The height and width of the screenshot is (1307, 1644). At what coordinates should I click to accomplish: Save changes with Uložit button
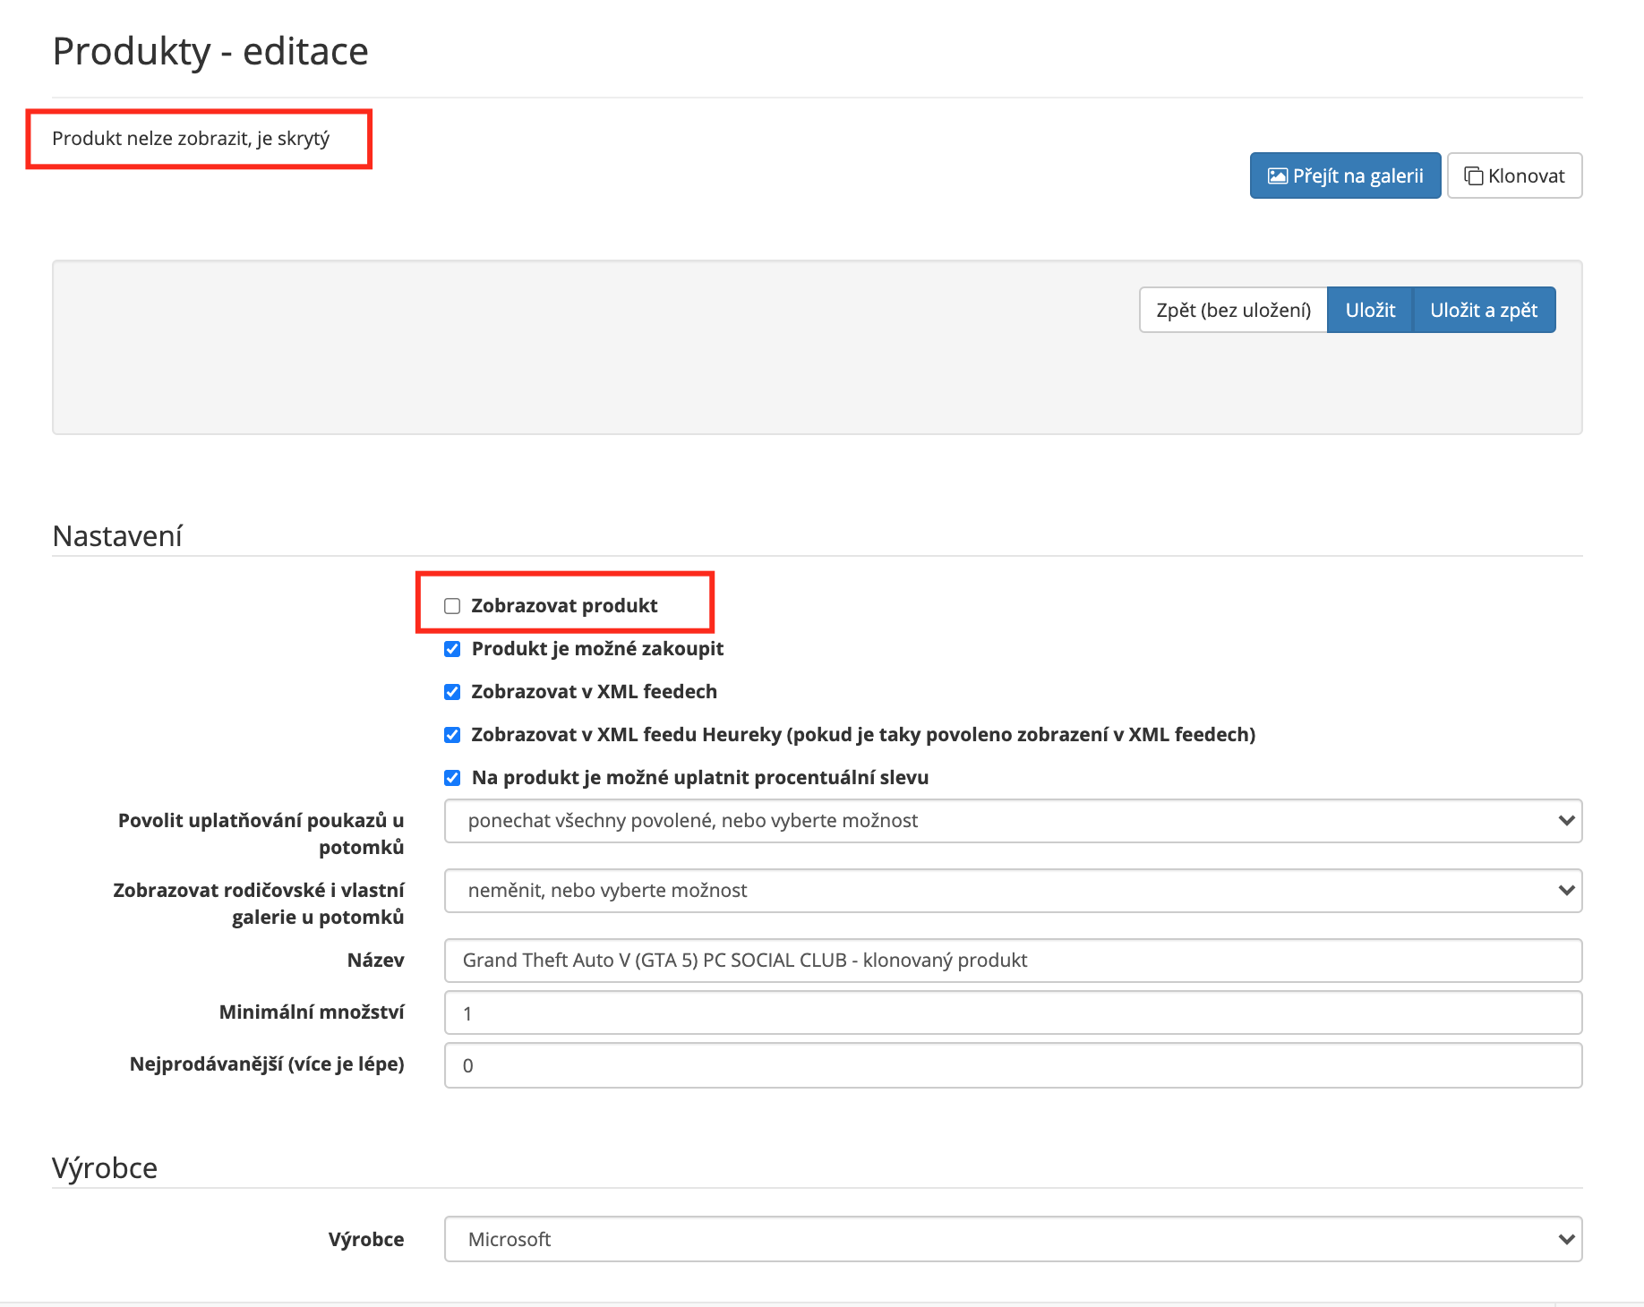pyautogui.click(x=1369, y=310)
